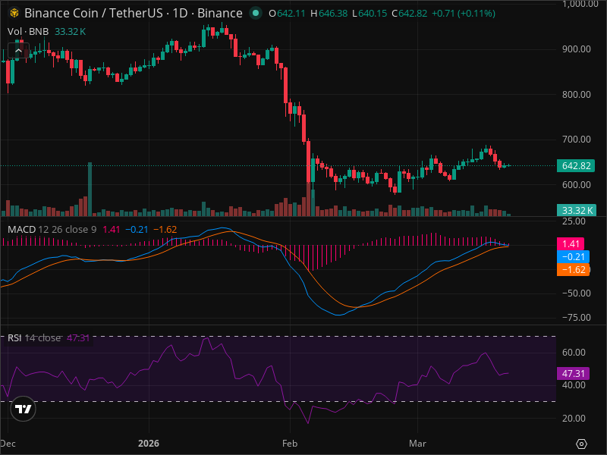Click the Mar label on time axis

418,444
